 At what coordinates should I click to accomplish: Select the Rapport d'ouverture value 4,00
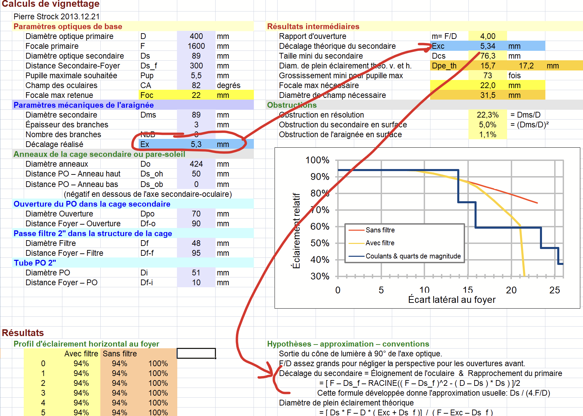pyautogui.click(x=487, y=36)
